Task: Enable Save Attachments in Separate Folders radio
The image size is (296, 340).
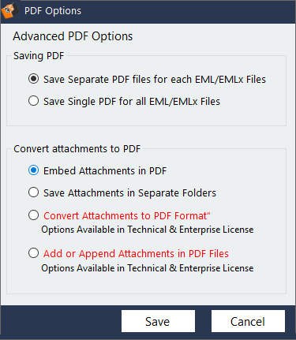Action: point(33,192)
